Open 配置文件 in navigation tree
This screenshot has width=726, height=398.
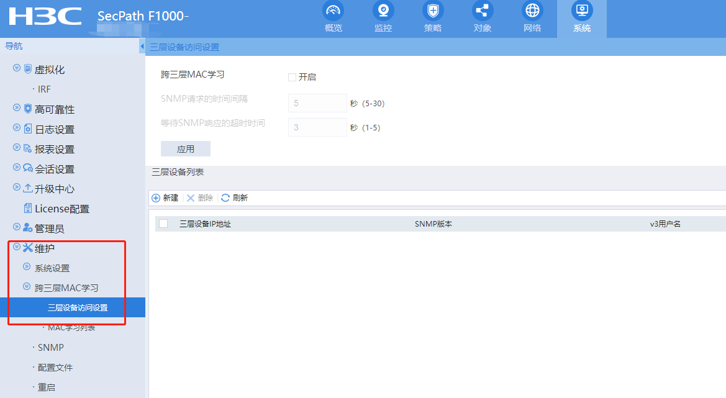pyautogui.click(x=55, y=368)
